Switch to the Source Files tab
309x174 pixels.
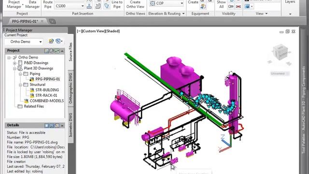[x=71, y=52]
